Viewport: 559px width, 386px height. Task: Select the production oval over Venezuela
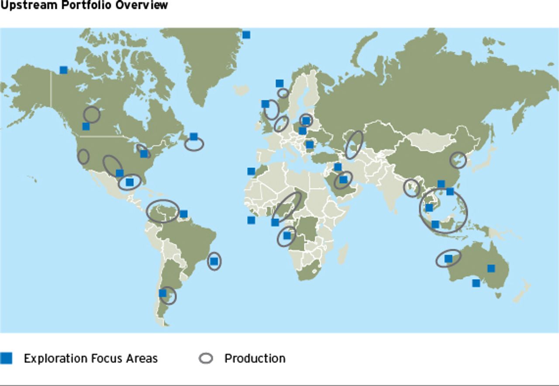[x=162, y=211]
